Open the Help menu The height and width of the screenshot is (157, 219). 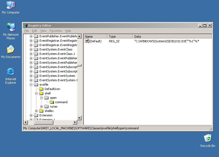(68, 31)
